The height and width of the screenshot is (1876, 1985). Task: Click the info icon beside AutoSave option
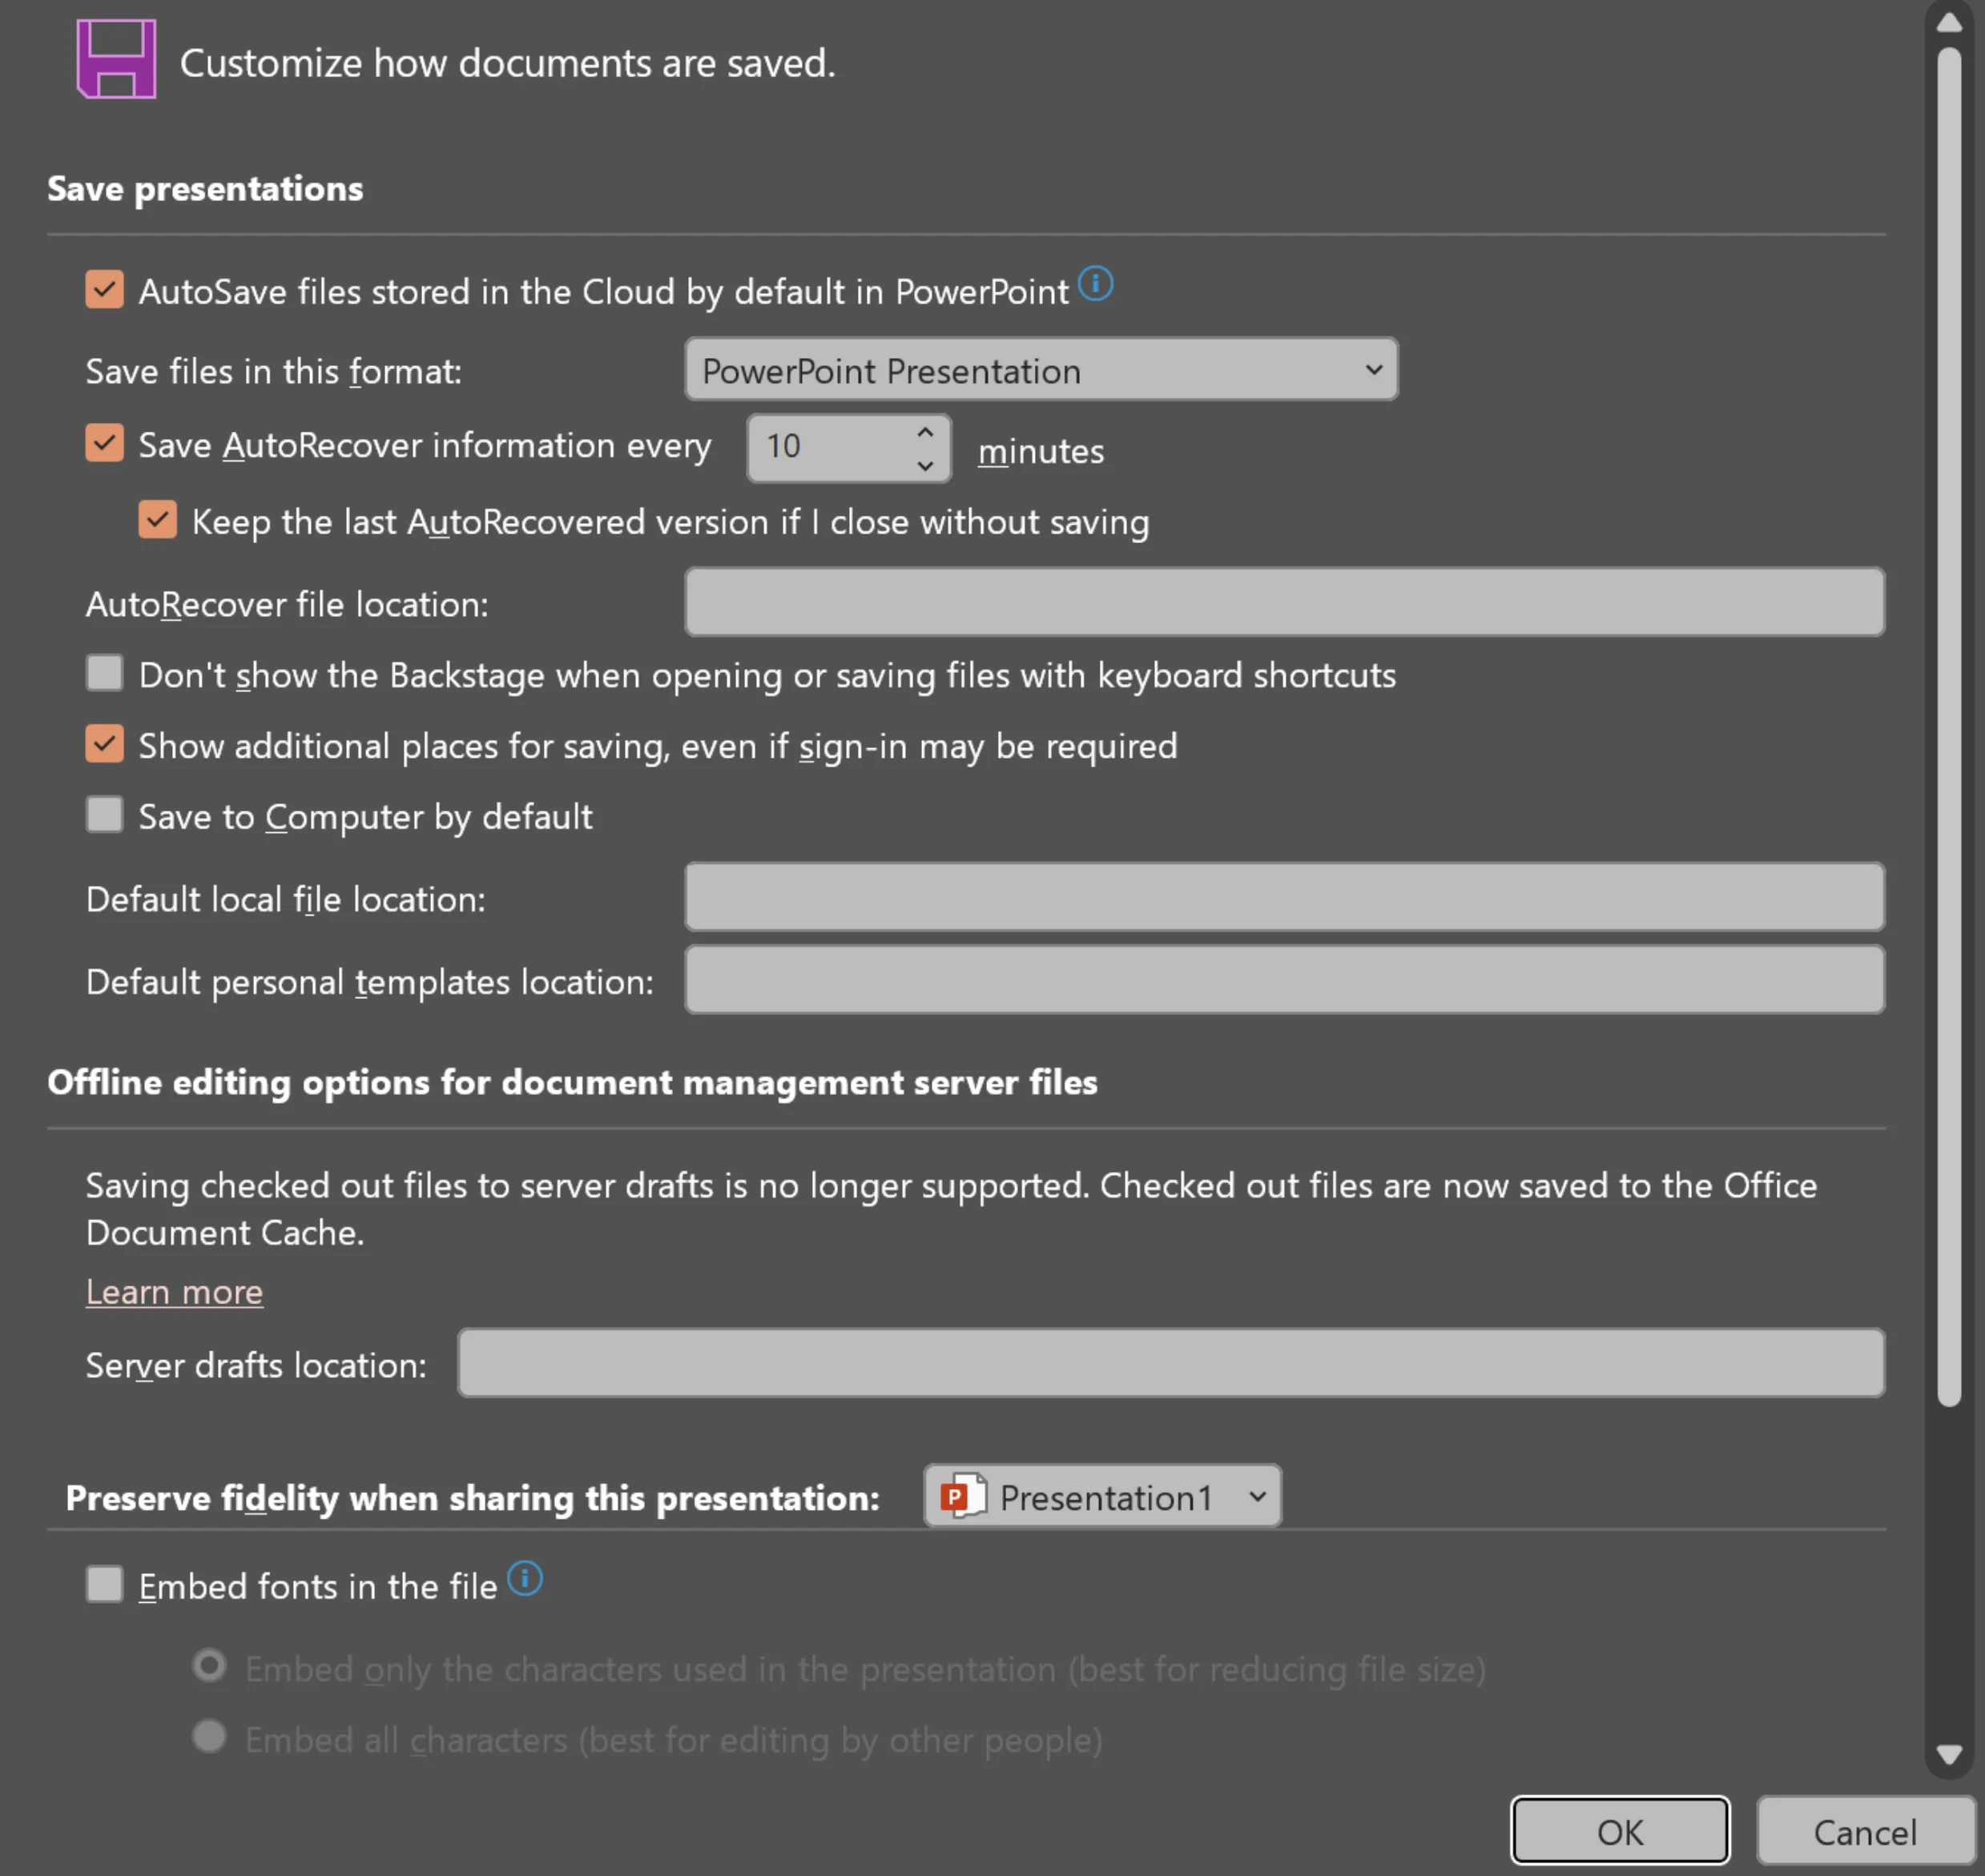(1095, 284)
